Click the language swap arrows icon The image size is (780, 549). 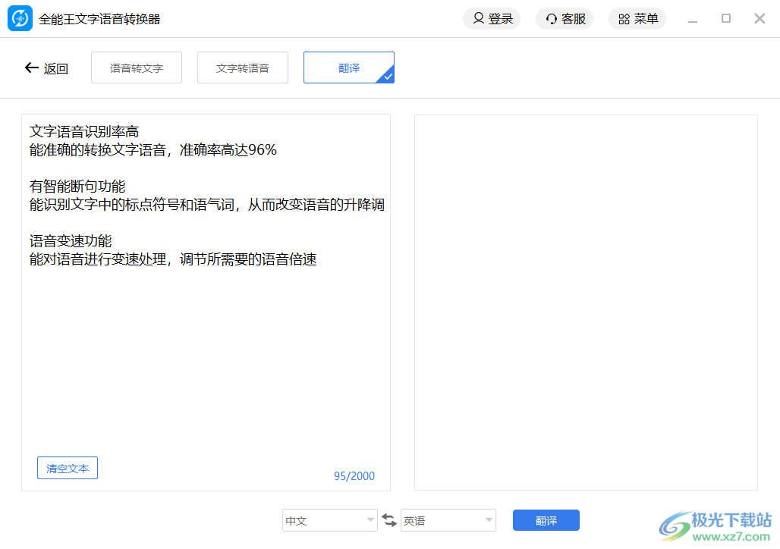click(x=389, y=520)
